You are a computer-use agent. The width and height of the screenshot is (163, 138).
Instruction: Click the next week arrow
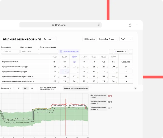[131, 51]
